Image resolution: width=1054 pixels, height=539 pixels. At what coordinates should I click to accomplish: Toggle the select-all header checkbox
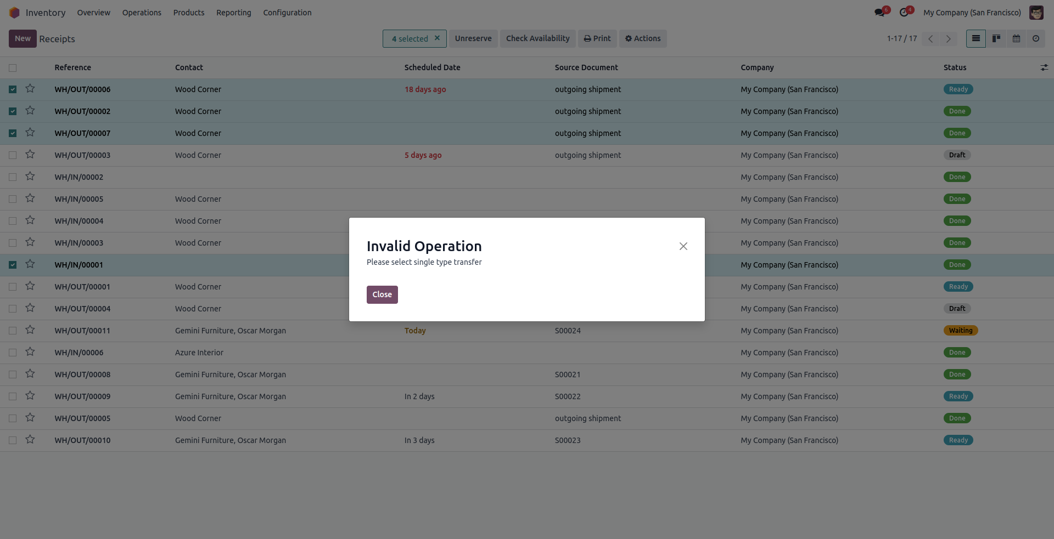pos(13,68)
